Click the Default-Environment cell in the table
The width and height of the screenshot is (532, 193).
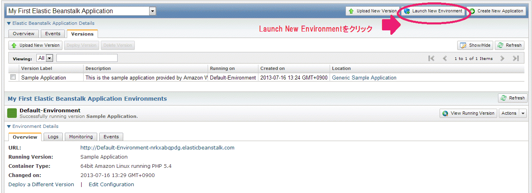(x=233, y=78)
